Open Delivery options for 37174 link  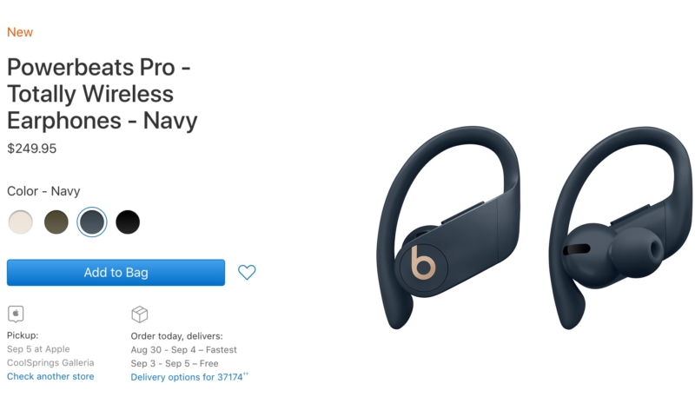[189, 377]
